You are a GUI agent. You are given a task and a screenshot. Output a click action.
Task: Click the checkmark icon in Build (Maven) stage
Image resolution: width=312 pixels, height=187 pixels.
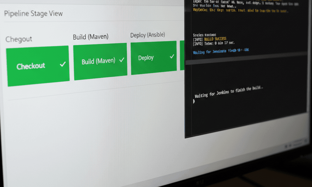[x=121, y=60]
